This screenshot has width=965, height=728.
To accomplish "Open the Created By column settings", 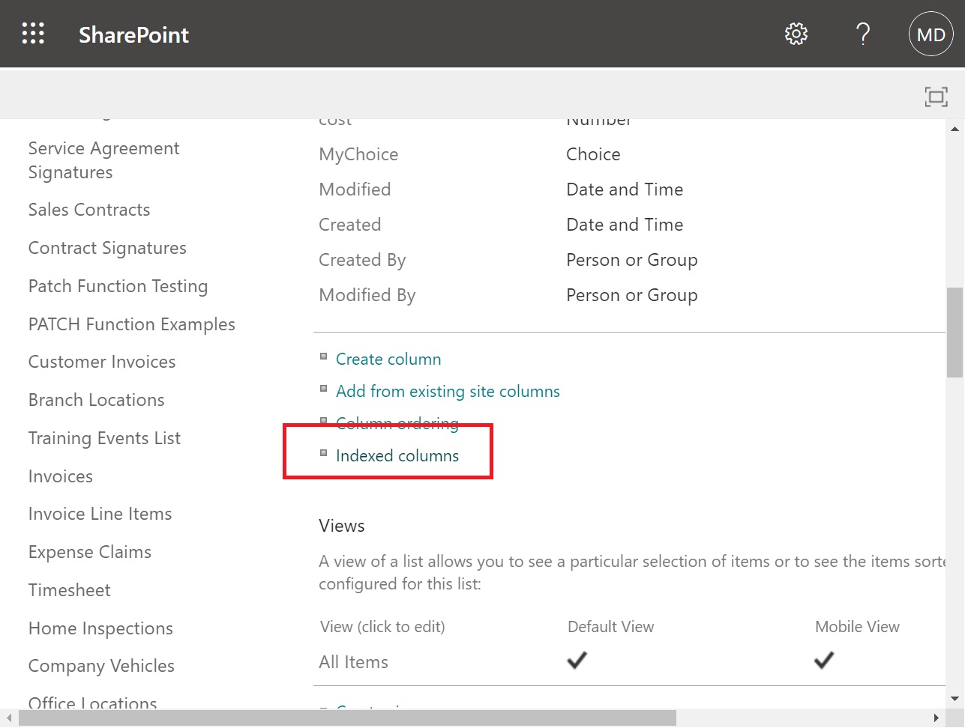I will coord(362,260).
